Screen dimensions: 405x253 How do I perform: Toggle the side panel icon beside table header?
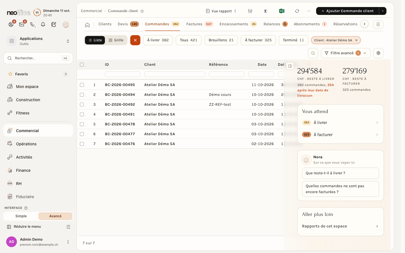290,66
